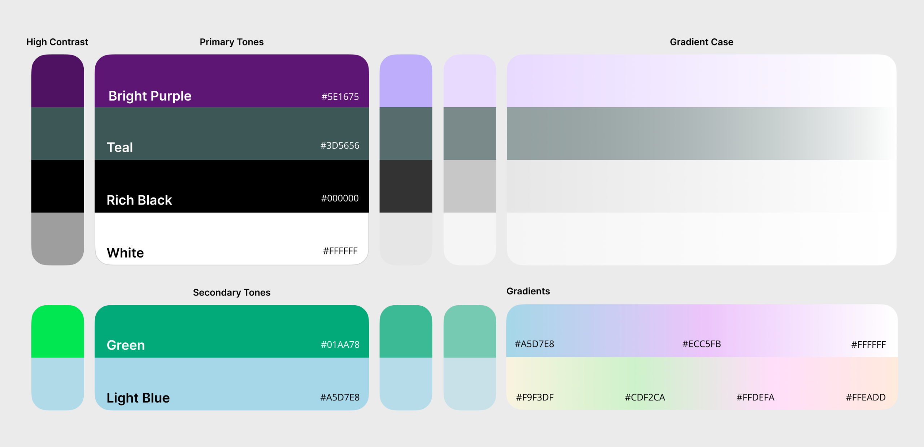Click the #01AA78 hex code label
The image size is (924, 447).
(340, 345)
